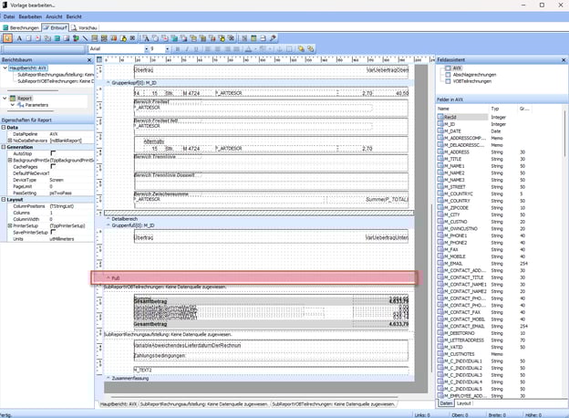Select the arrow pointer tool in toolbar
Image resolution: width=569 pixels, height=418 pixels.
click(8, 38)
